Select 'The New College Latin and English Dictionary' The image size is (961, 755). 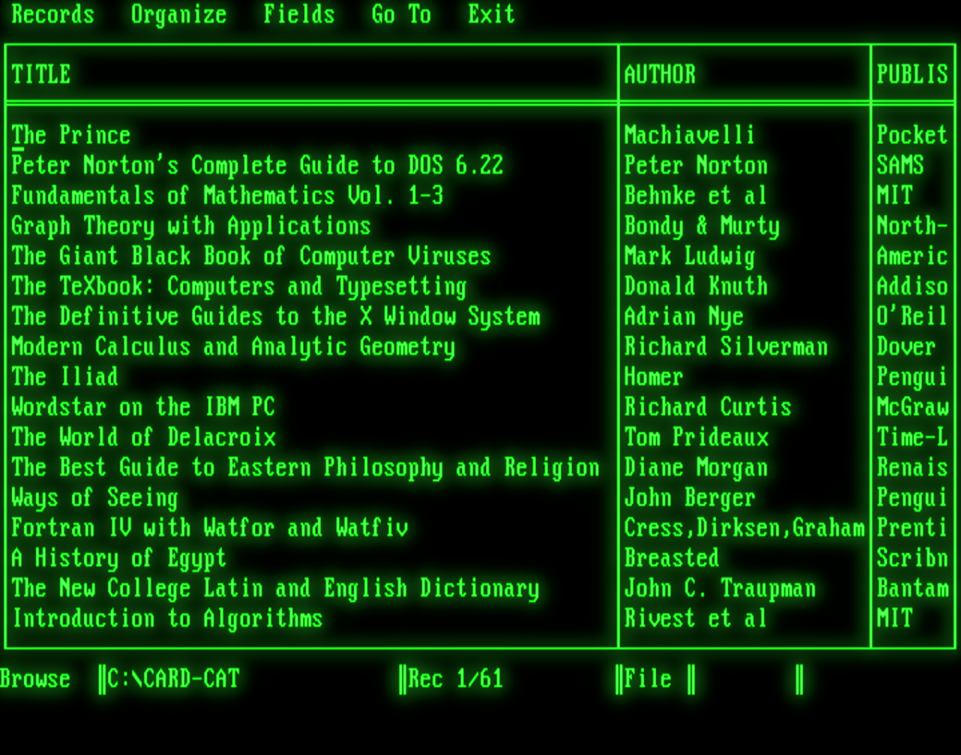[x=275, y=588]
